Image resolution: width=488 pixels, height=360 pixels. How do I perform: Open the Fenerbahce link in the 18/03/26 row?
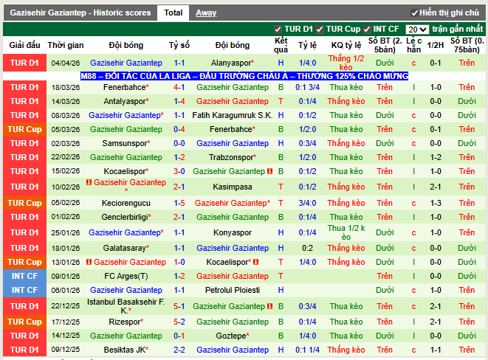coord(123,87)
